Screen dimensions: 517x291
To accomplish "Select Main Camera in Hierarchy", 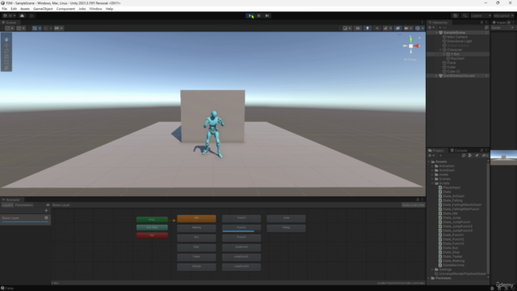I will point(457,37).
